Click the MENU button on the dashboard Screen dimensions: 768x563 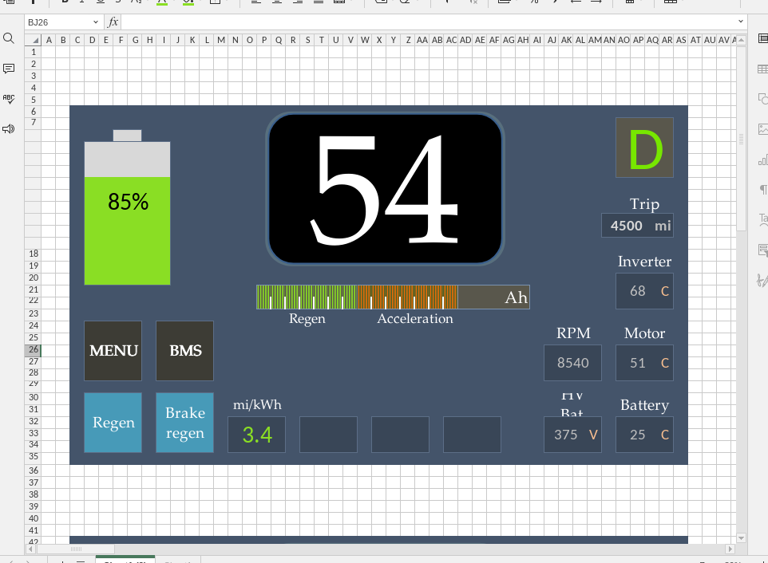pyautogui.click(x=113, y=351)
